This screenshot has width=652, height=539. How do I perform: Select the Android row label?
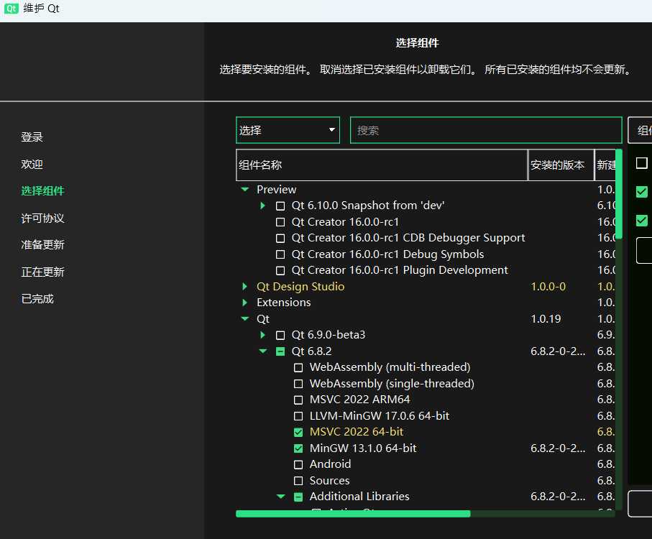click(x=330, y=464)
